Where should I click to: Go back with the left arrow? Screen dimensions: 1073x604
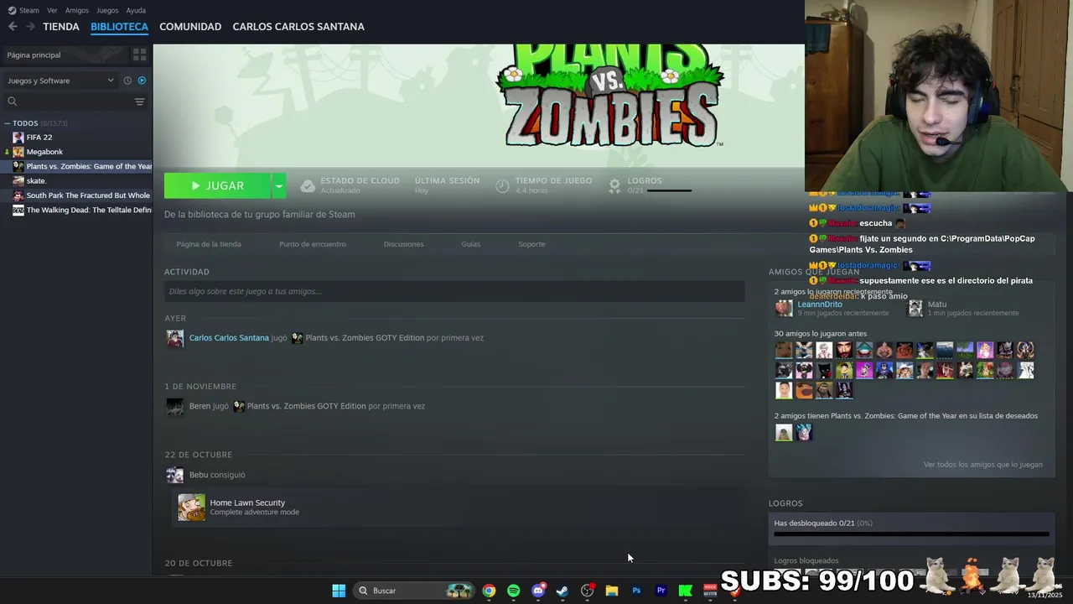13,27
